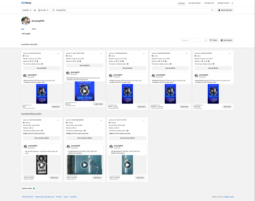
Task: Open the hamburger menu in top navigation
Action: click(232, 3)
